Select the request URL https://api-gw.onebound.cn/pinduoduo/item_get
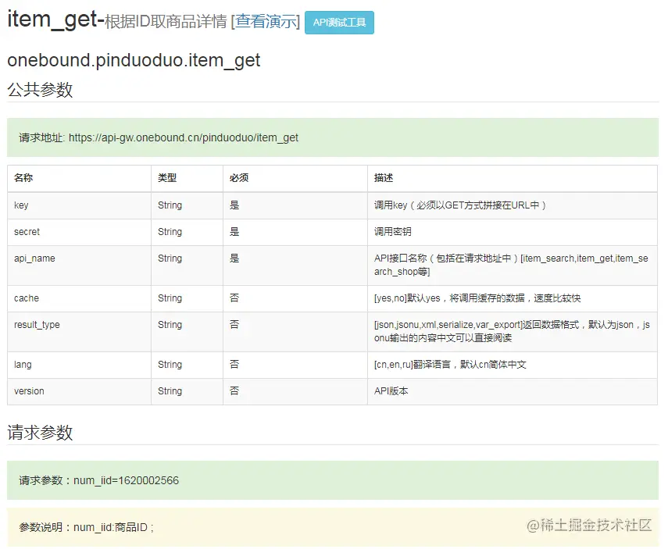 tap(183, 137)
